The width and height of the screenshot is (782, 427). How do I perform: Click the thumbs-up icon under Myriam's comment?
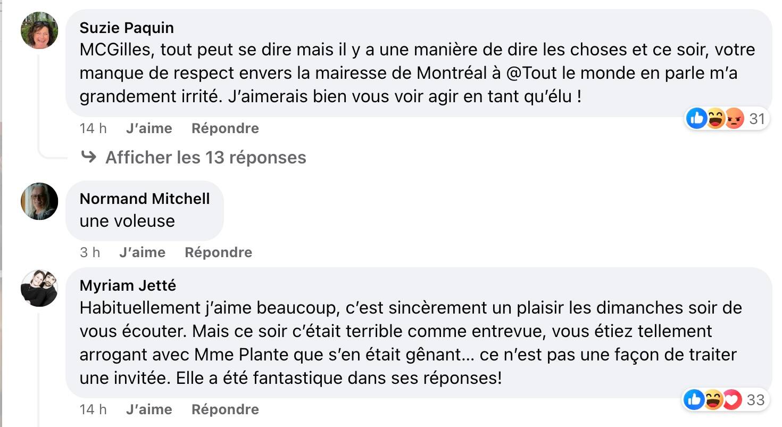[695, 400]
